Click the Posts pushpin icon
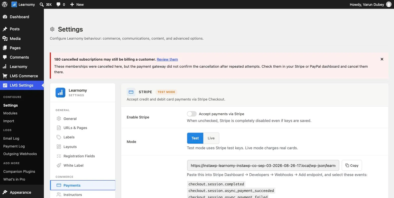 pos(5,29)
